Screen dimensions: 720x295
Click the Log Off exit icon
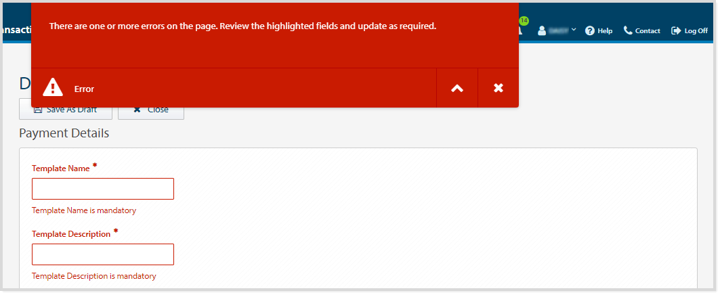pyautogui.click(x=676, y=30)
